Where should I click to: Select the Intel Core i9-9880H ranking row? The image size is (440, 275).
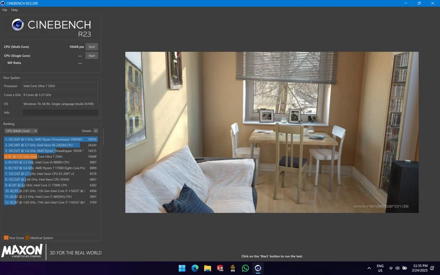point(51,162)
